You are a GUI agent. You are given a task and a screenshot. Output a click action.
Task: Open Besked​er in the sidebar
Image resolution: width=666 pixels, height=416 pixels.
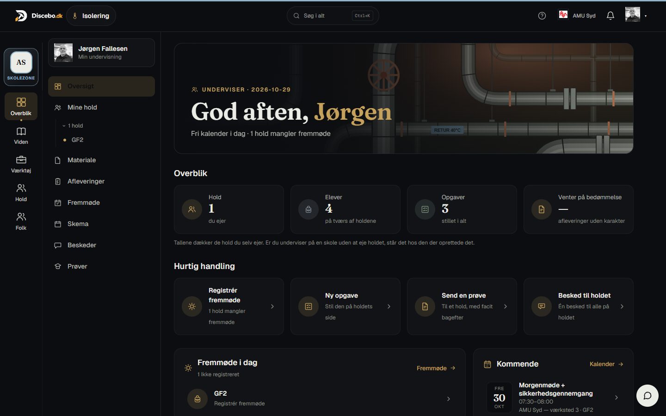click(101, 245)
